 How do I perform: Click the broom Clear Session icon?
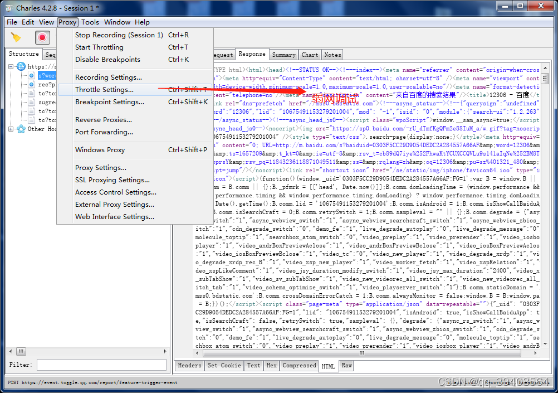point(16,37)
